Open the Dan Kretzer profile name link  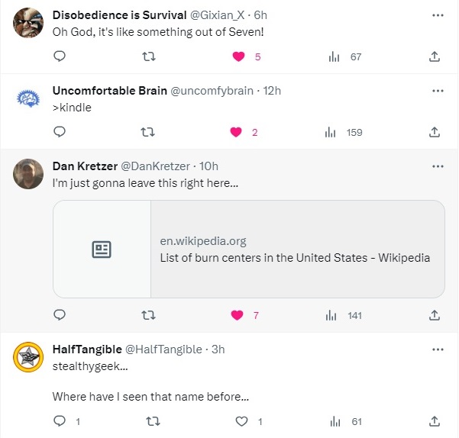click(83, 166)
